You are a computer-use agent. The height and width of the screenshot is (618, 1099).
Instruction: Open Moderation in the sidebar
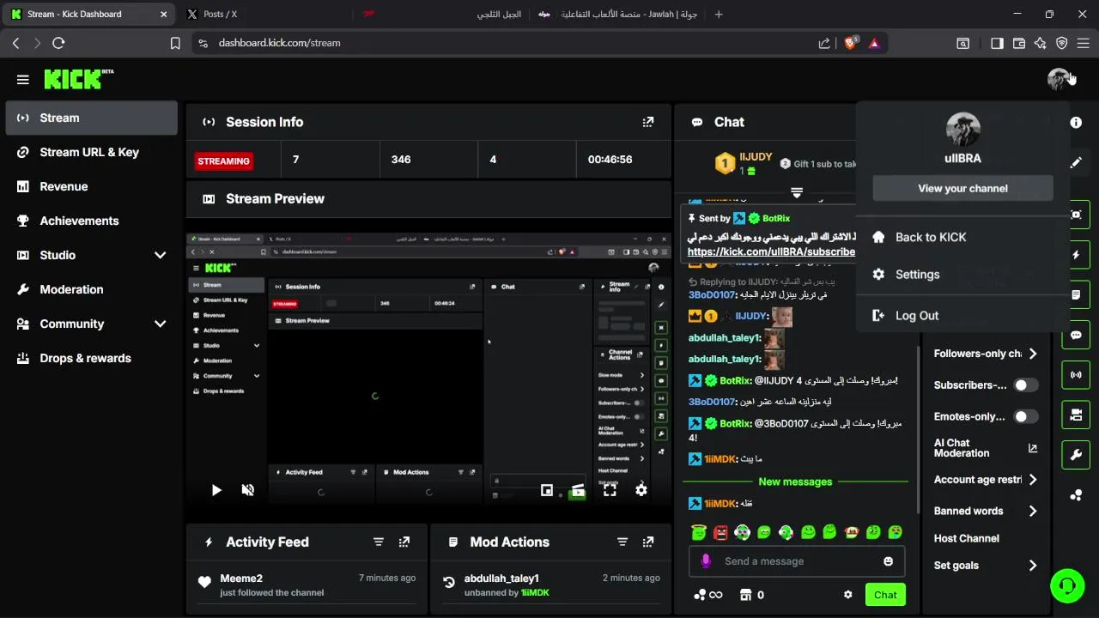click(92, 289)
